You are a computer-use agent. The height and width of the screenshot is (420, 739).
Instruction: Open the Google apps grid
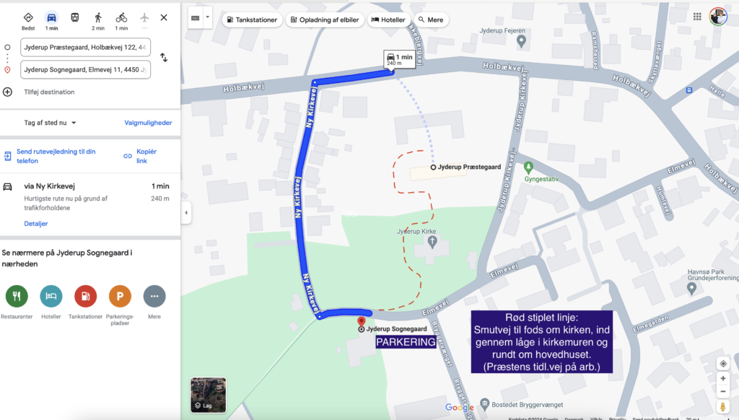pyautogui.click(x=698, y=17)
